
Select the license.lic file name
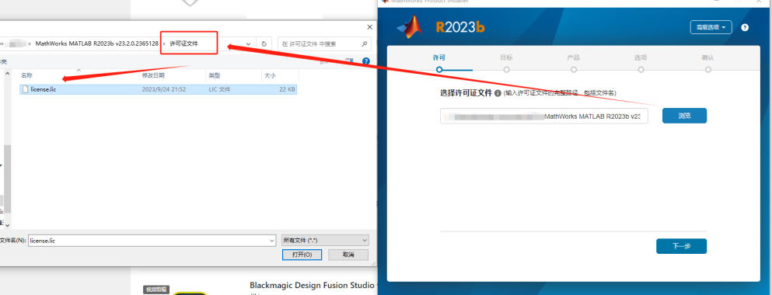pos(44,89)
